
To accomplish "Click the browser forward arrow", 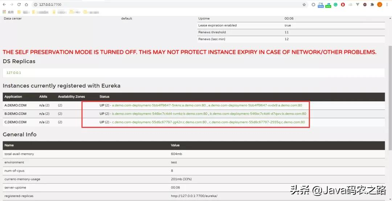I will [x=12, y=4].
